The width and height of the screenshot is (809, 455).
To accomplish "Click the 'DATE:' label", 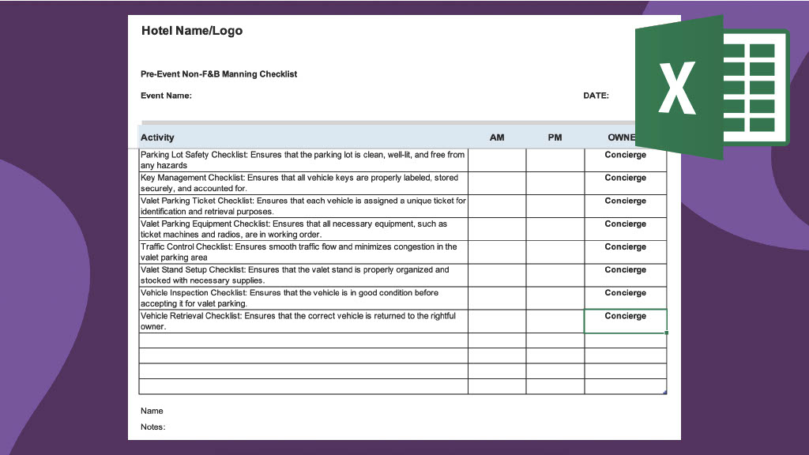I will pos(596,96).
